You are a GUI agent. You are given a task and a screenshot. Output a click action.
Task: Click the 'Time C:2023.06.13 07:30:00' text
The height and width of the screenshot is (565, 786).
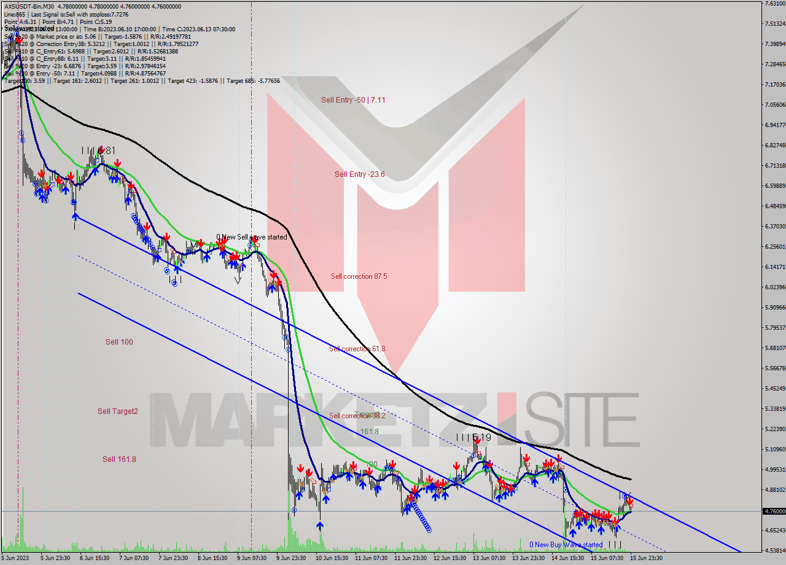click(x=198, y=29)
